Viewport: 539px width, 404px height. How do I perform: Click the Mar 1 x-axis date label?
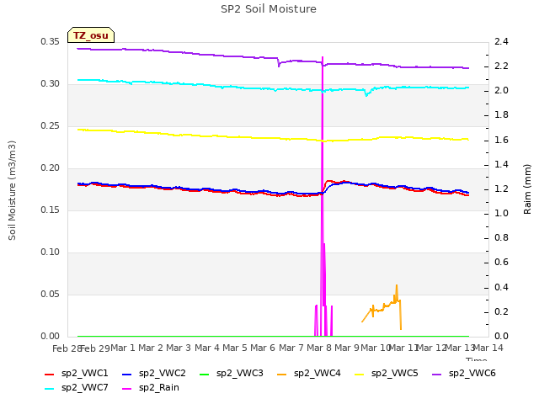tap(123, 348)
